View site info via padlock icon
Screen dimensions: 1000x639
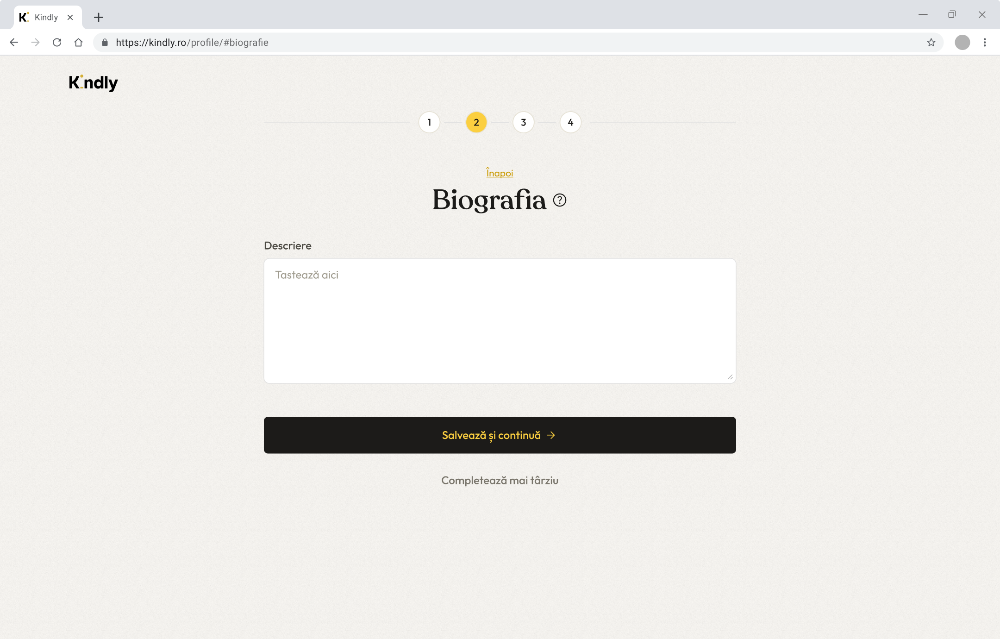tap(105, 43)
